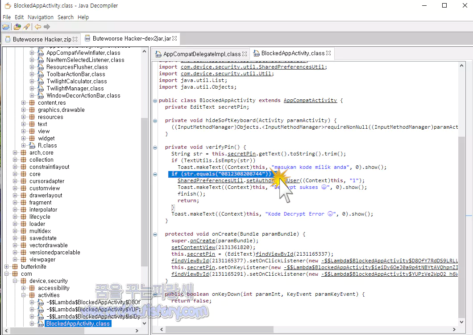Select TwilightCalculator.class in tree
The width and height of the screenshot is (473, 335).
pyautogui.click(x=77, y=82)
